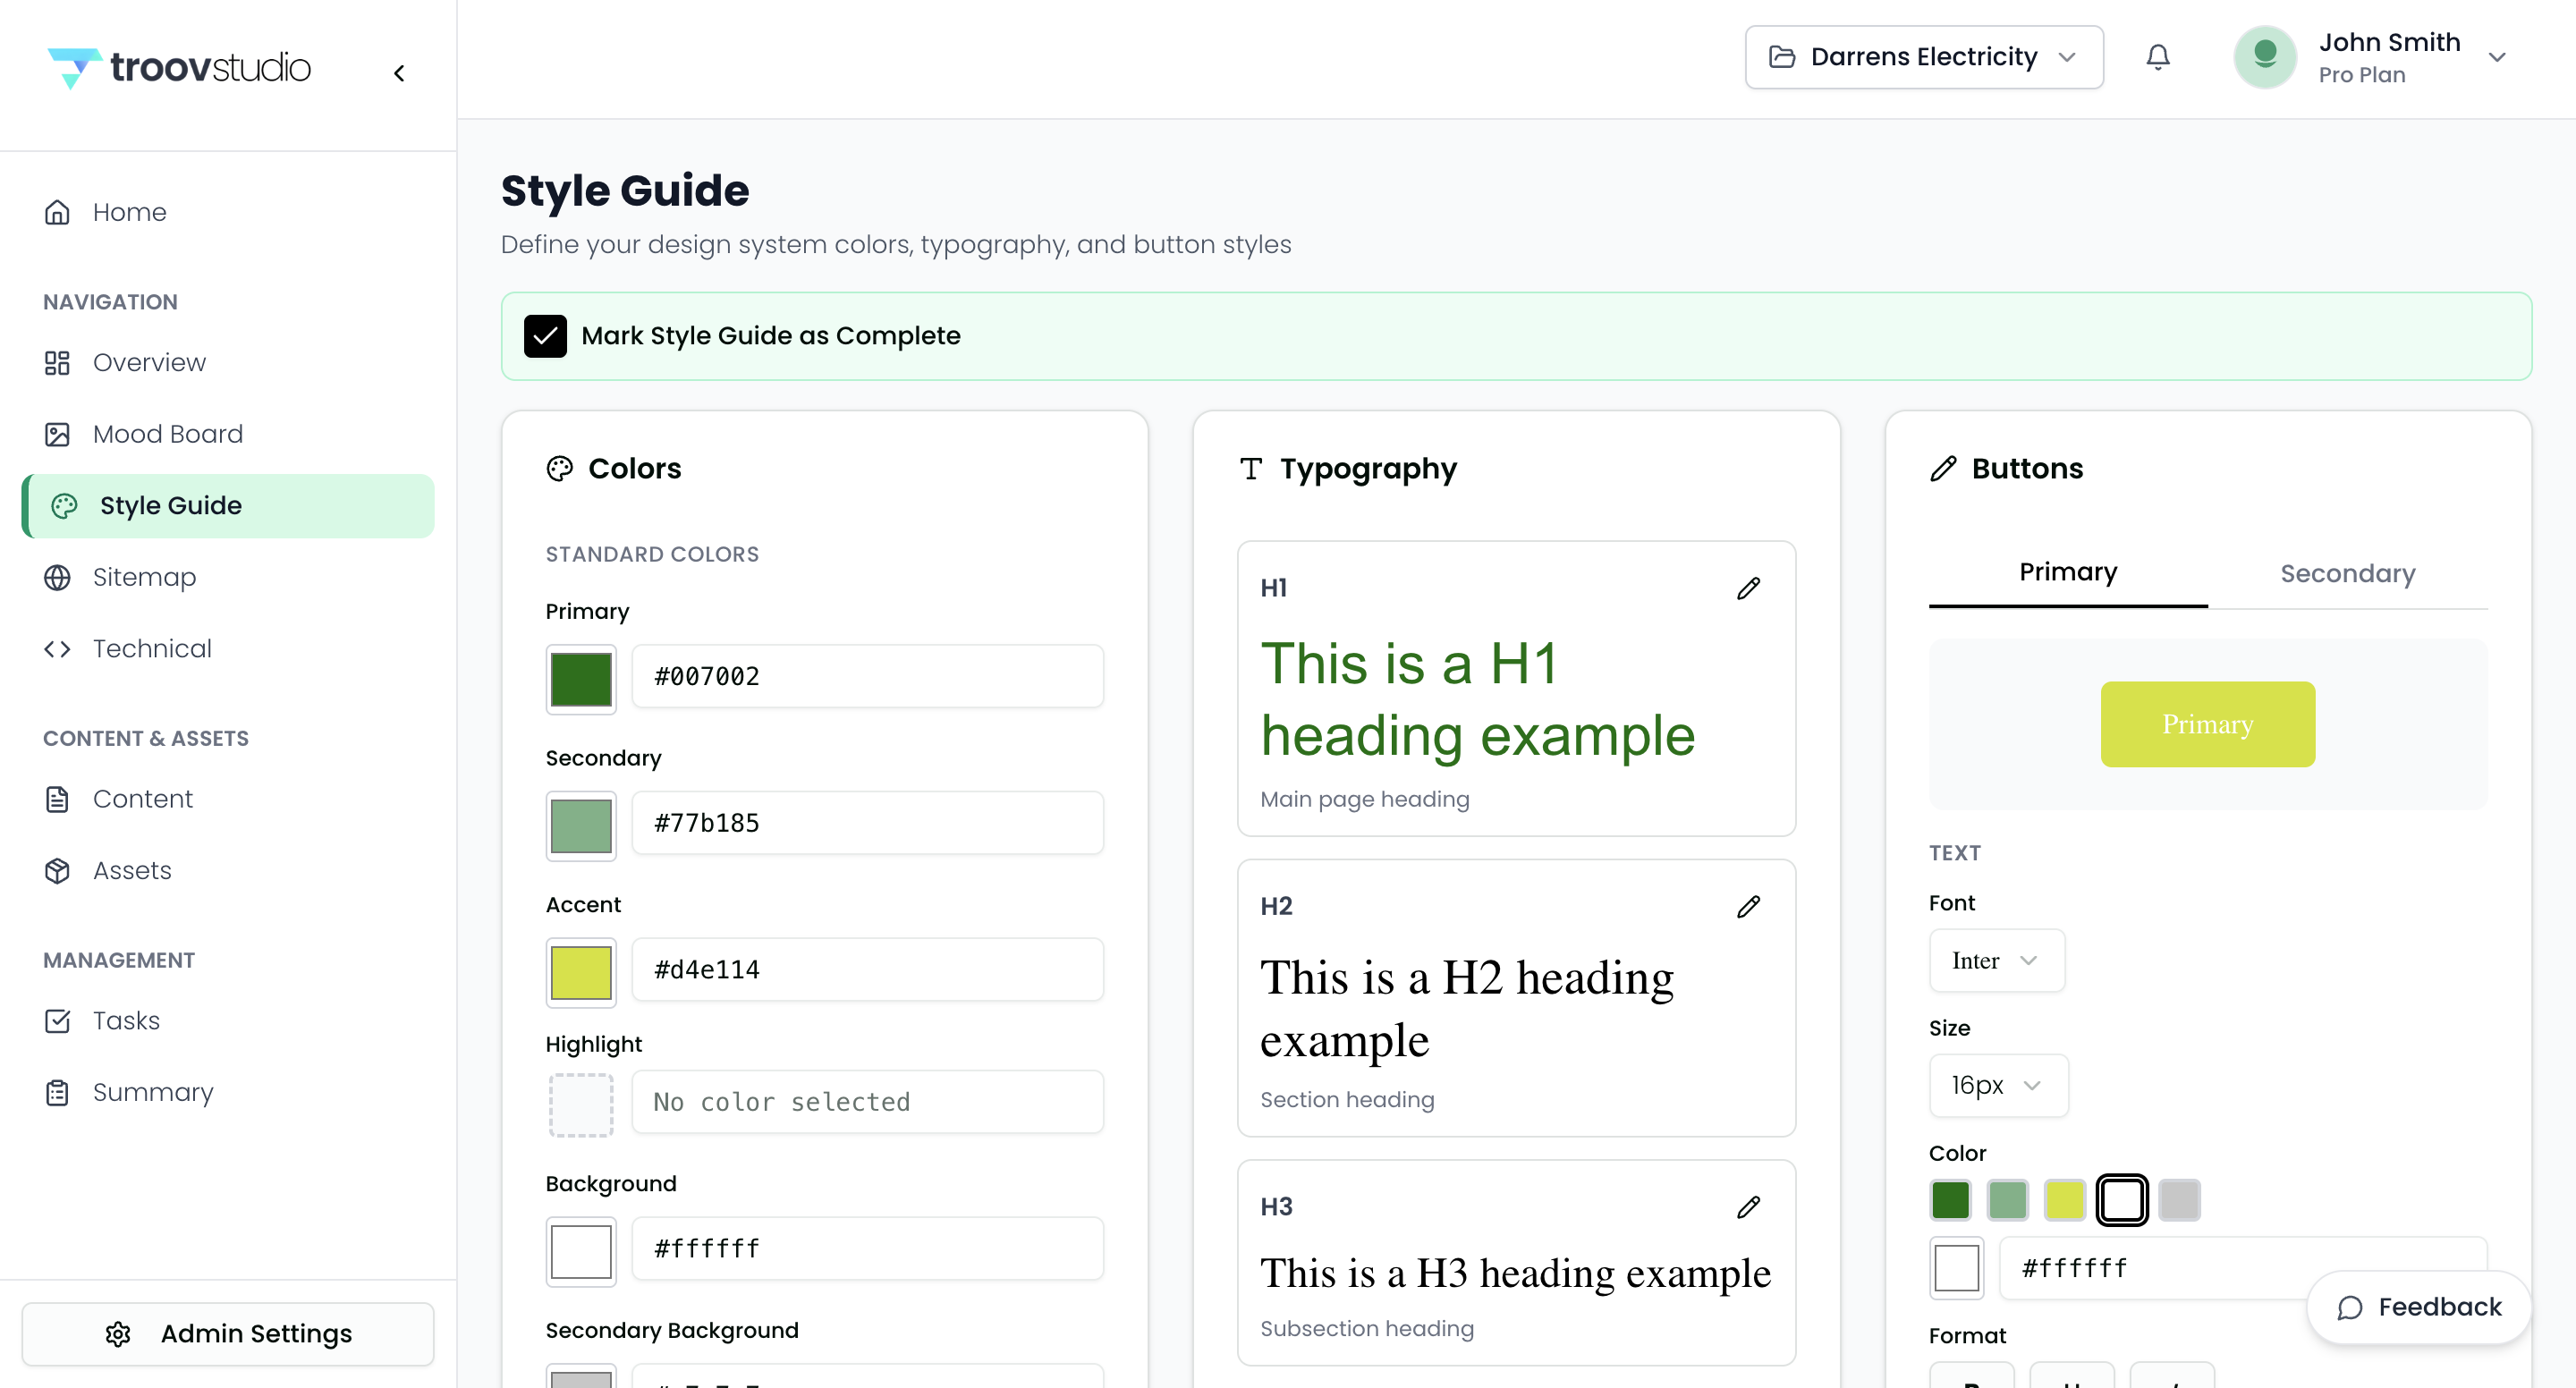
Task: Select the white button text color swatch
Action: (2121, 1199)
